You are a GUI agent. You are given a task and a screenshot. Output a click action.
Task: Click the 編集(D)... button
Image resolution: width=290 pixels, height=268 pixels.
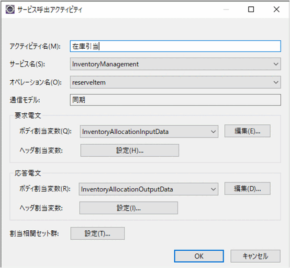coord(247,188)
